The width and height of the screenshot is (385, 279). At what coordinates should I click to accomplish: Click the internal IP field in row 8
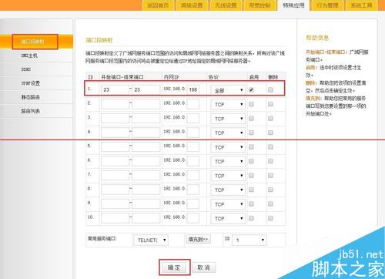pyautogui.click(x=193, y=190)
